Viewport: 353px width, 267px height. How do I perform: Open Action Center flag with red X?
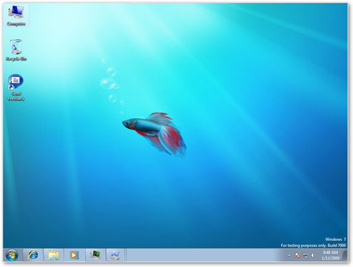(297, 255)
